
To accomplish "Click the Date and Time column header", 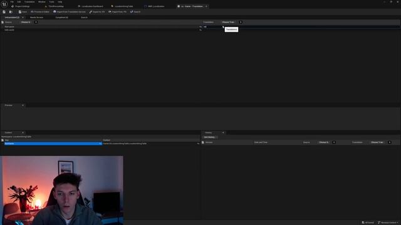I will click(261, 142).
